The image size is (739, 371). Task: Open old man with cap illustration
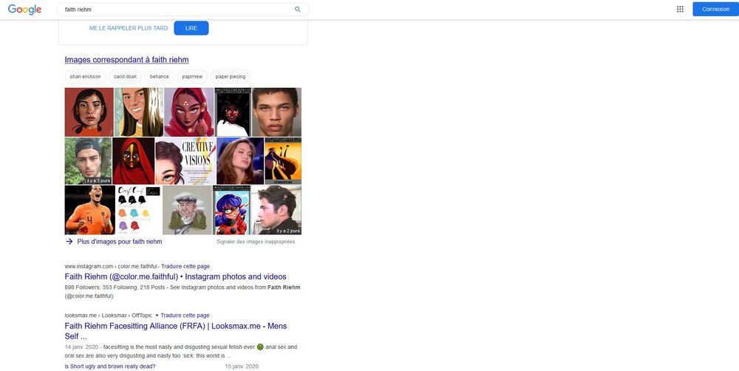[x=187, y=210]
